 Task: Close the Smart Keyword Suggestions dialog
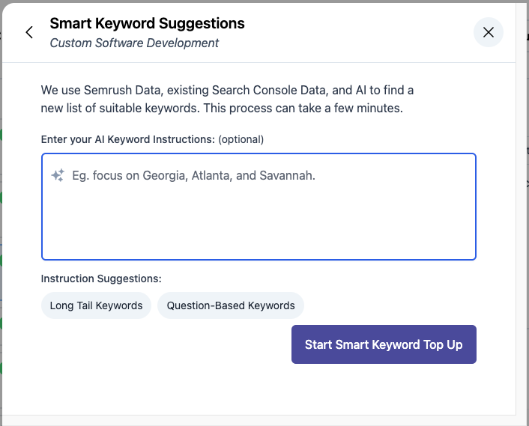tap(488, 32)
